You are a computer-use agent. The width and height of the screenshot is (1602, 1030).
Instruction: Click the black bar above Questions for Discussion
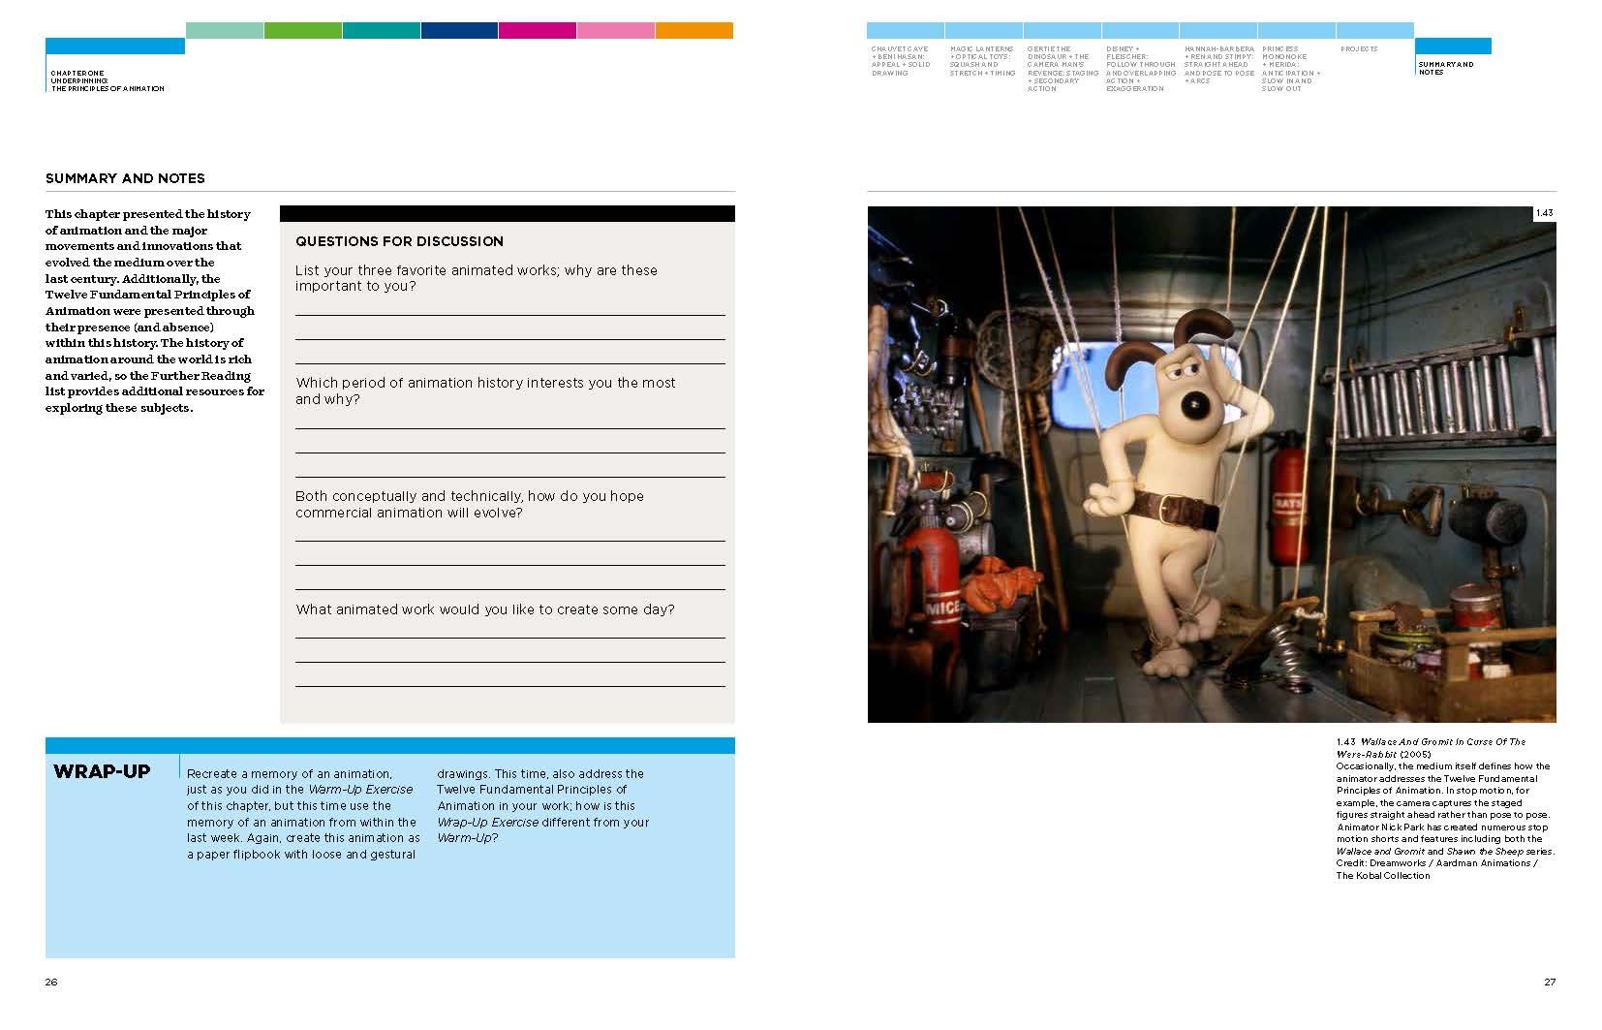point(507,213)
